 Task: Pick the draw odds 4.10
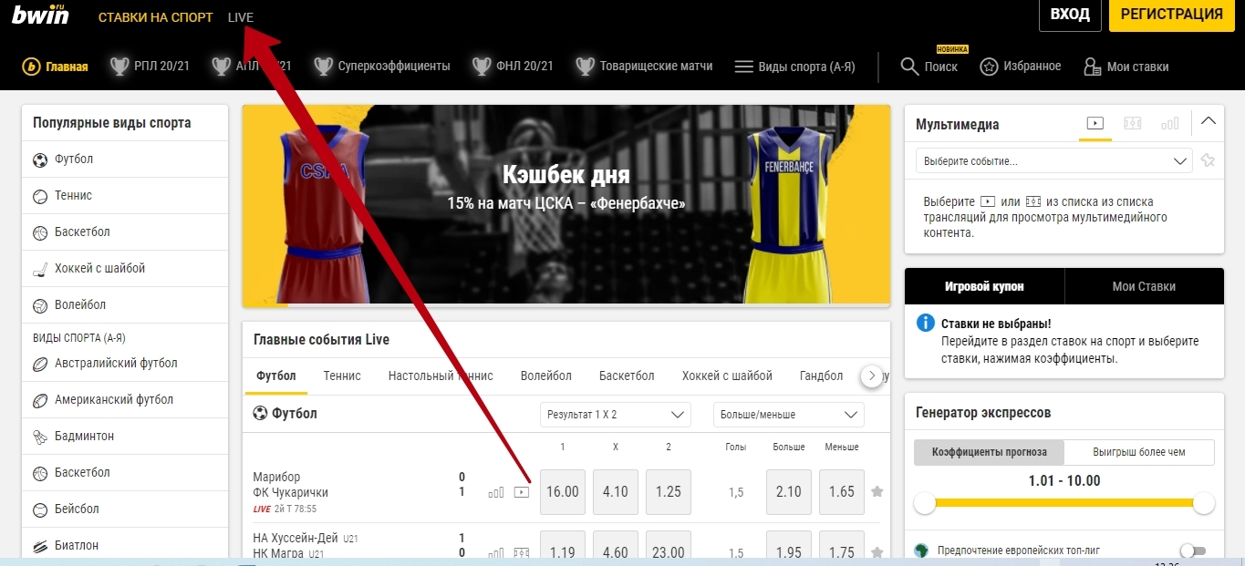616,492
